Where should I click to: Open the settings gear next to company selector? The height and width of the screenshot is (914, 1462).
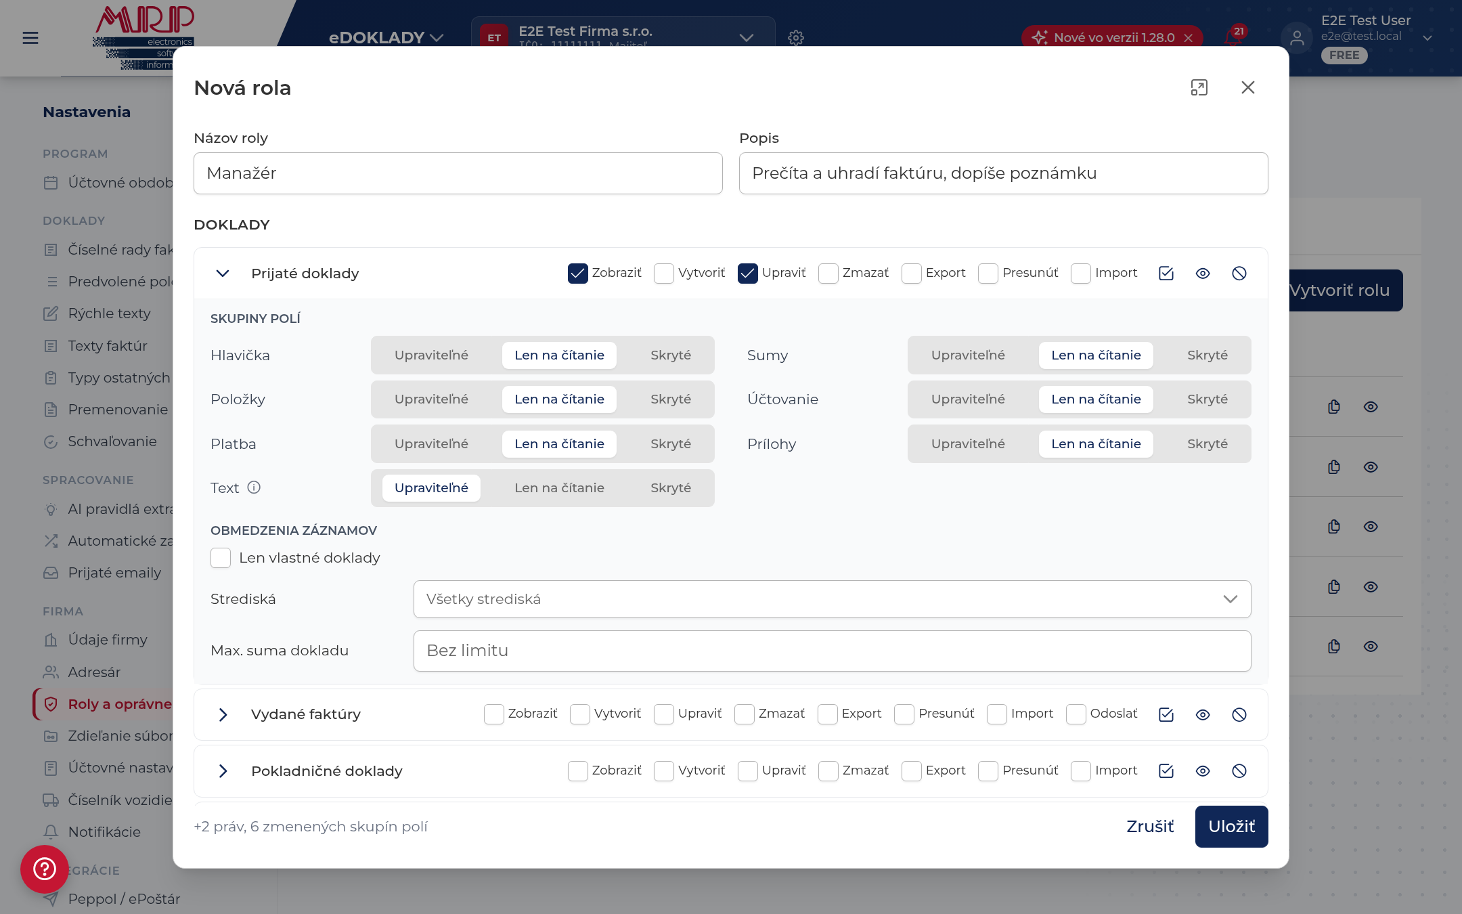click(x=796, y=38)
